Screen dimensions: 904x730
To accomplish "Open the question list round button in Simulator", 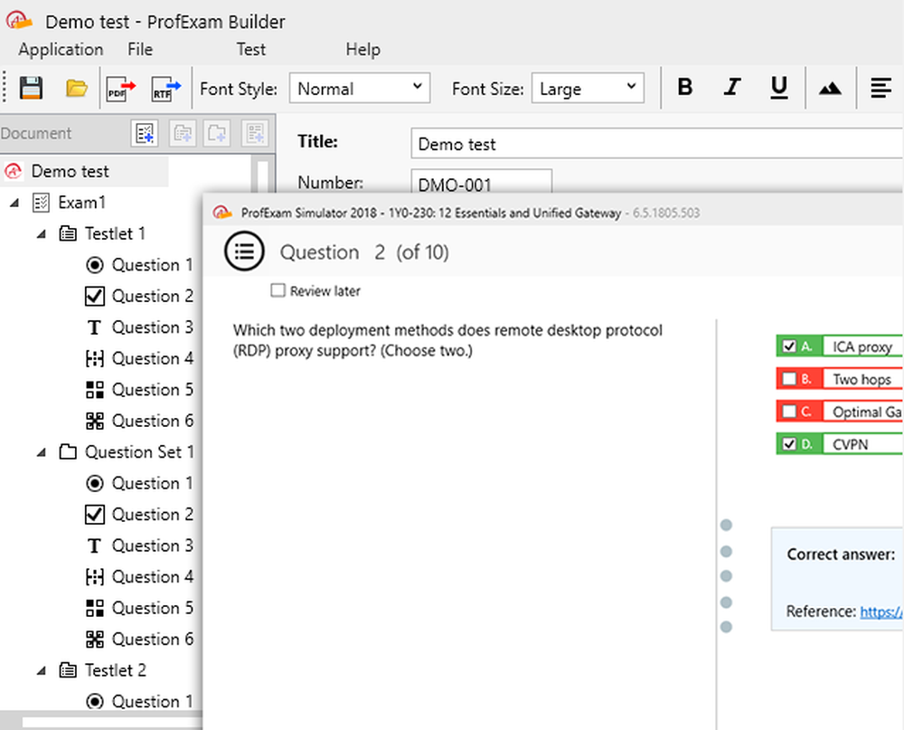I will (244, 251).
